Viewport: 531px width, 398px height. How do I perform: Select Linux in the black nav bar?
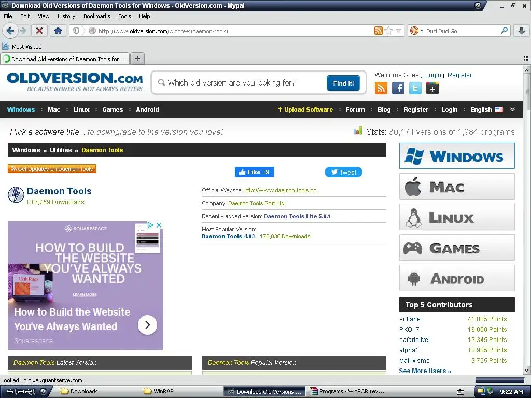pos(81,110)
